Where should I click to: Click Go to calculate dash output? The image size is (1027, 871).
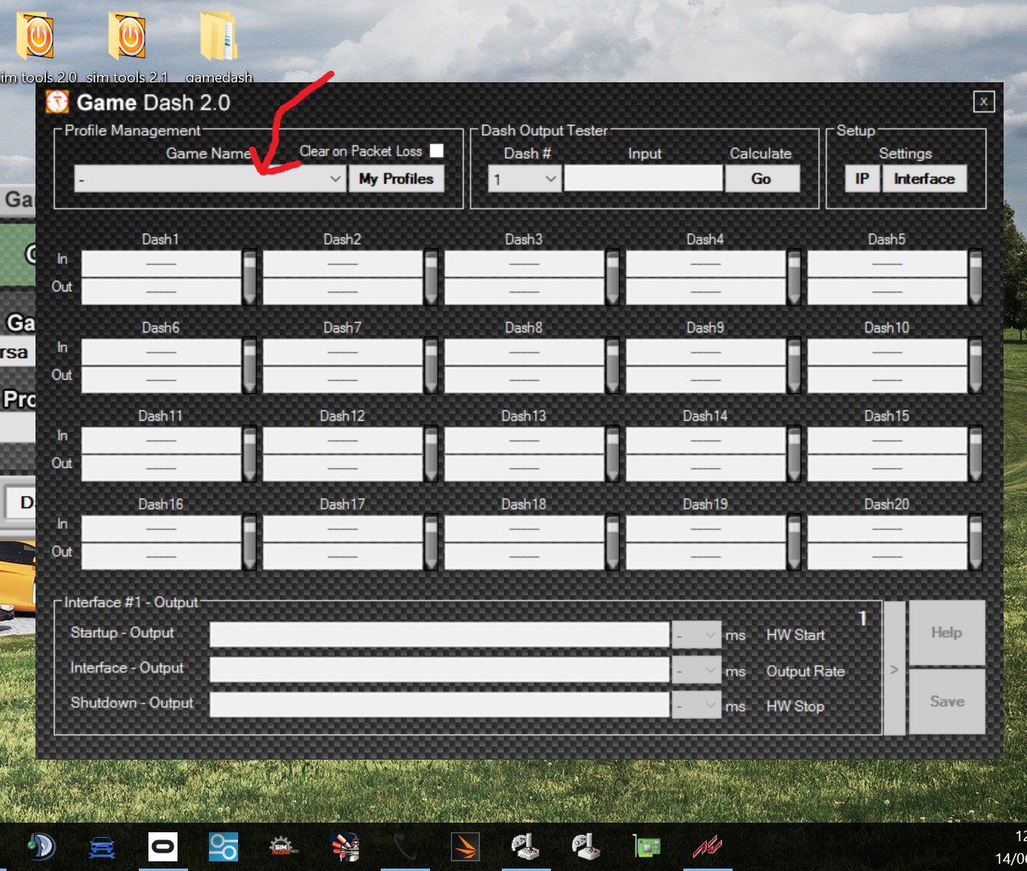pos(762,179)
